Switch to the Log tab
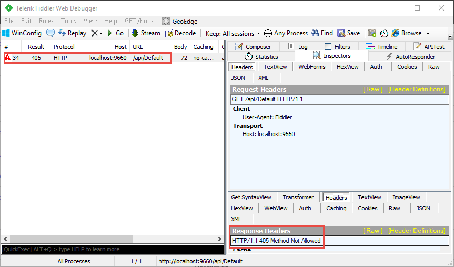 pos(298,47)
